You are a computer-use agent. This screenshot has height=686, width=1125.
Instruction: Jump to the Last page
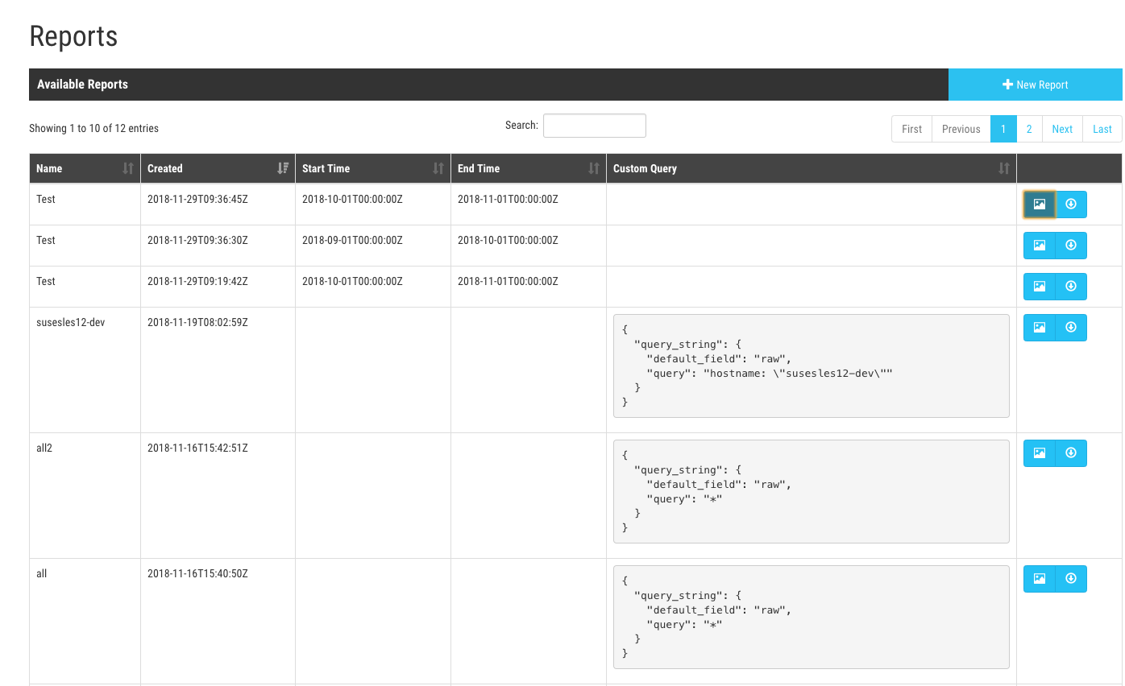tap(1102, 129)
